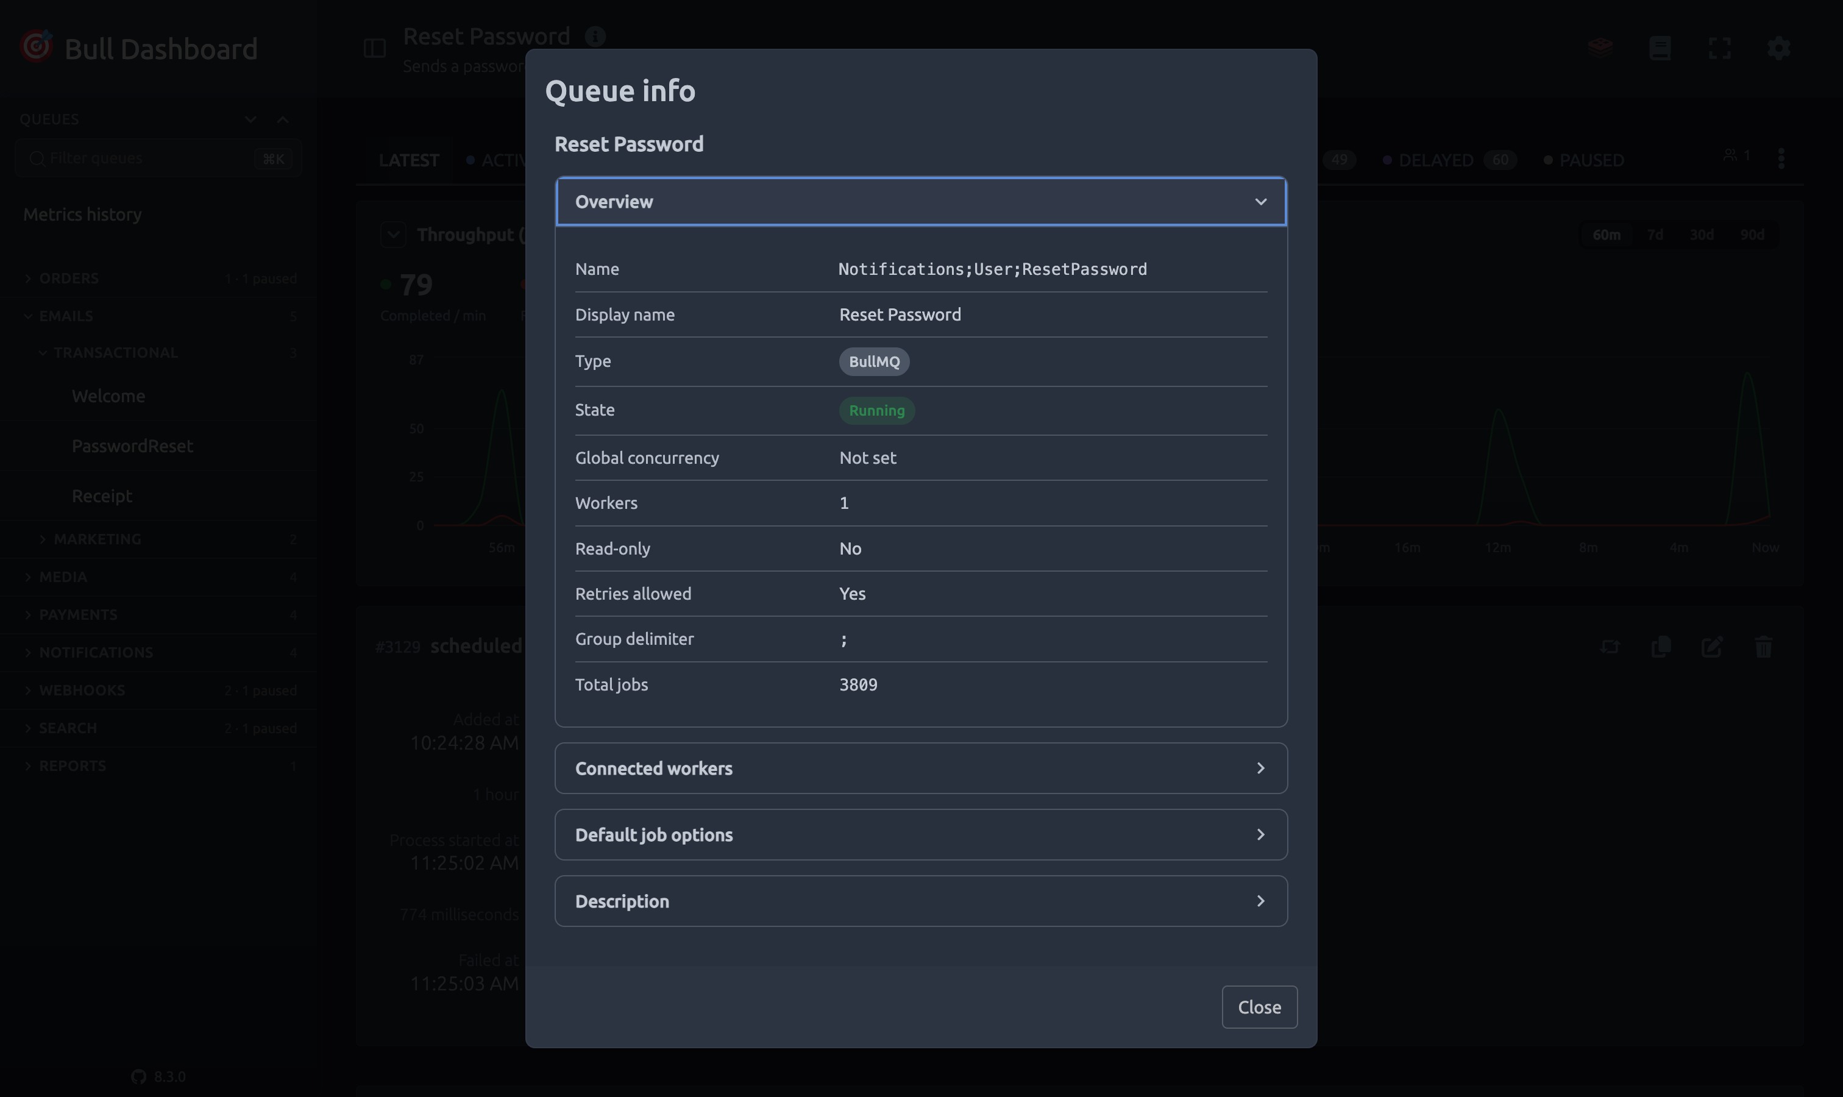1843x1097 pixels.
Task: Click the BullMQ type badge
Action: point(874,361)
